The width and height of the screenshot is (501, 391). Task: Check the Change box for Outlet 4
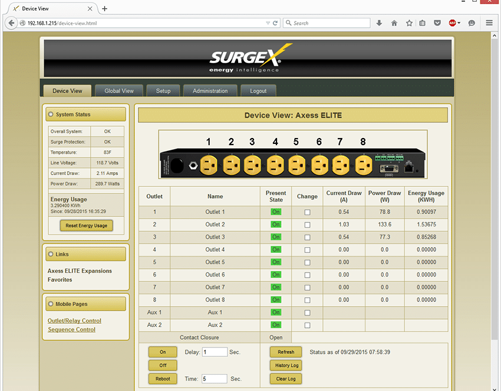click(x=307, y=250)
